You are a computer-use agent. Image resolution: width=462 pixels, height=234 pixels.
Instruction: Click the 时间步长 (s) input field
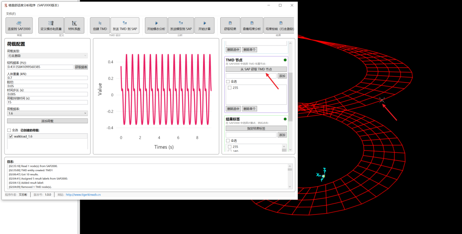(47, 94)
